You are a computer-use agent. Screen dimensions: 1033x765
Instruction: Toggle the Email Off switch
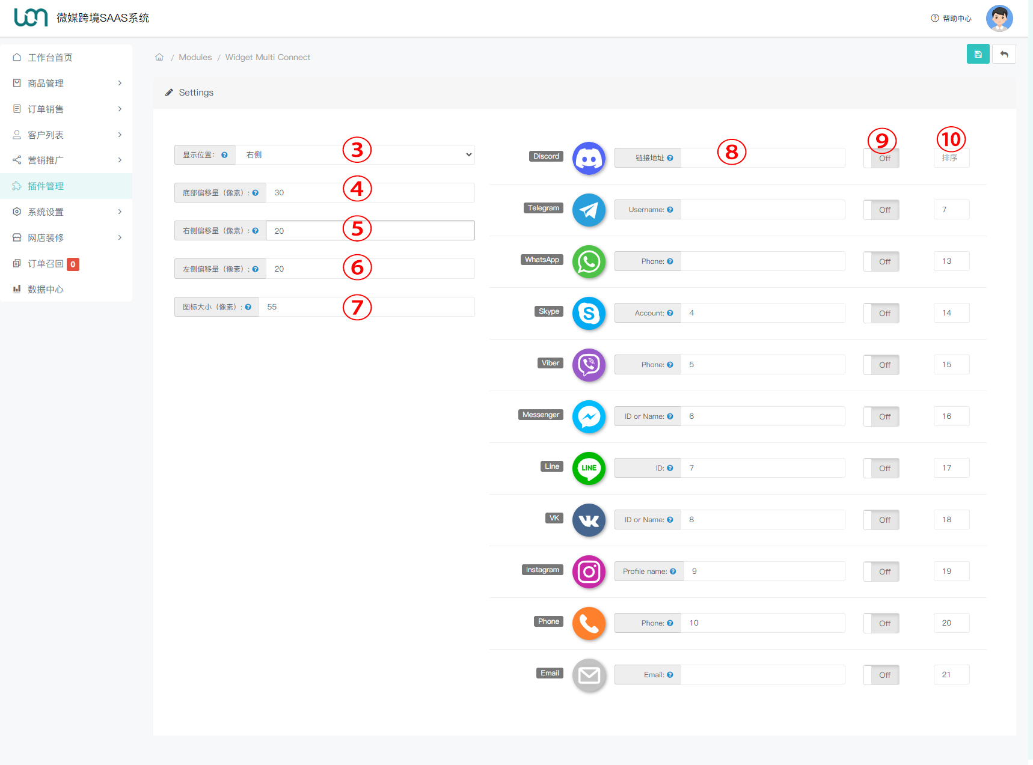coord(881,675)
